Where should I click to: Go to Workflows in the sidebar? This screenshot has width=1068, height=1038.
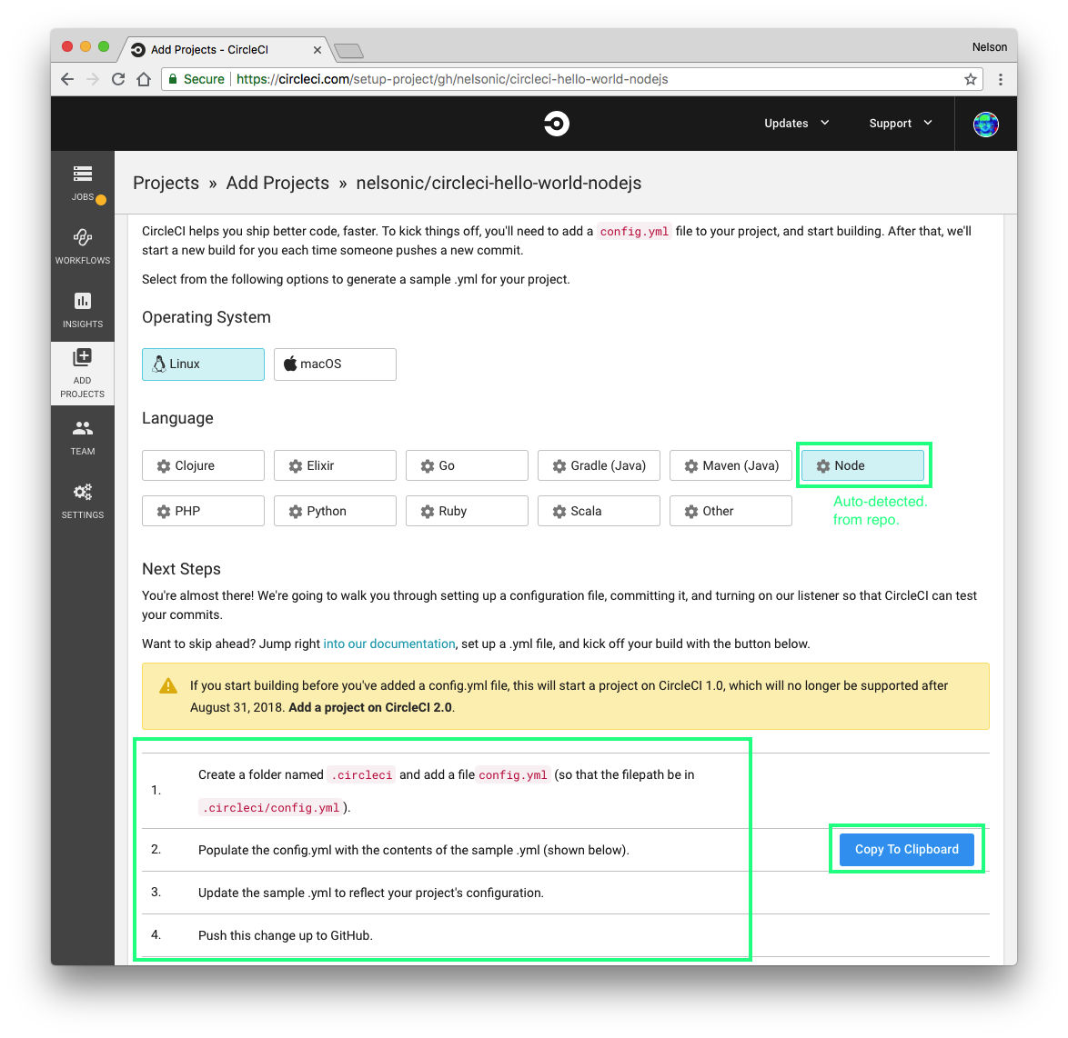tap(83, 238)
